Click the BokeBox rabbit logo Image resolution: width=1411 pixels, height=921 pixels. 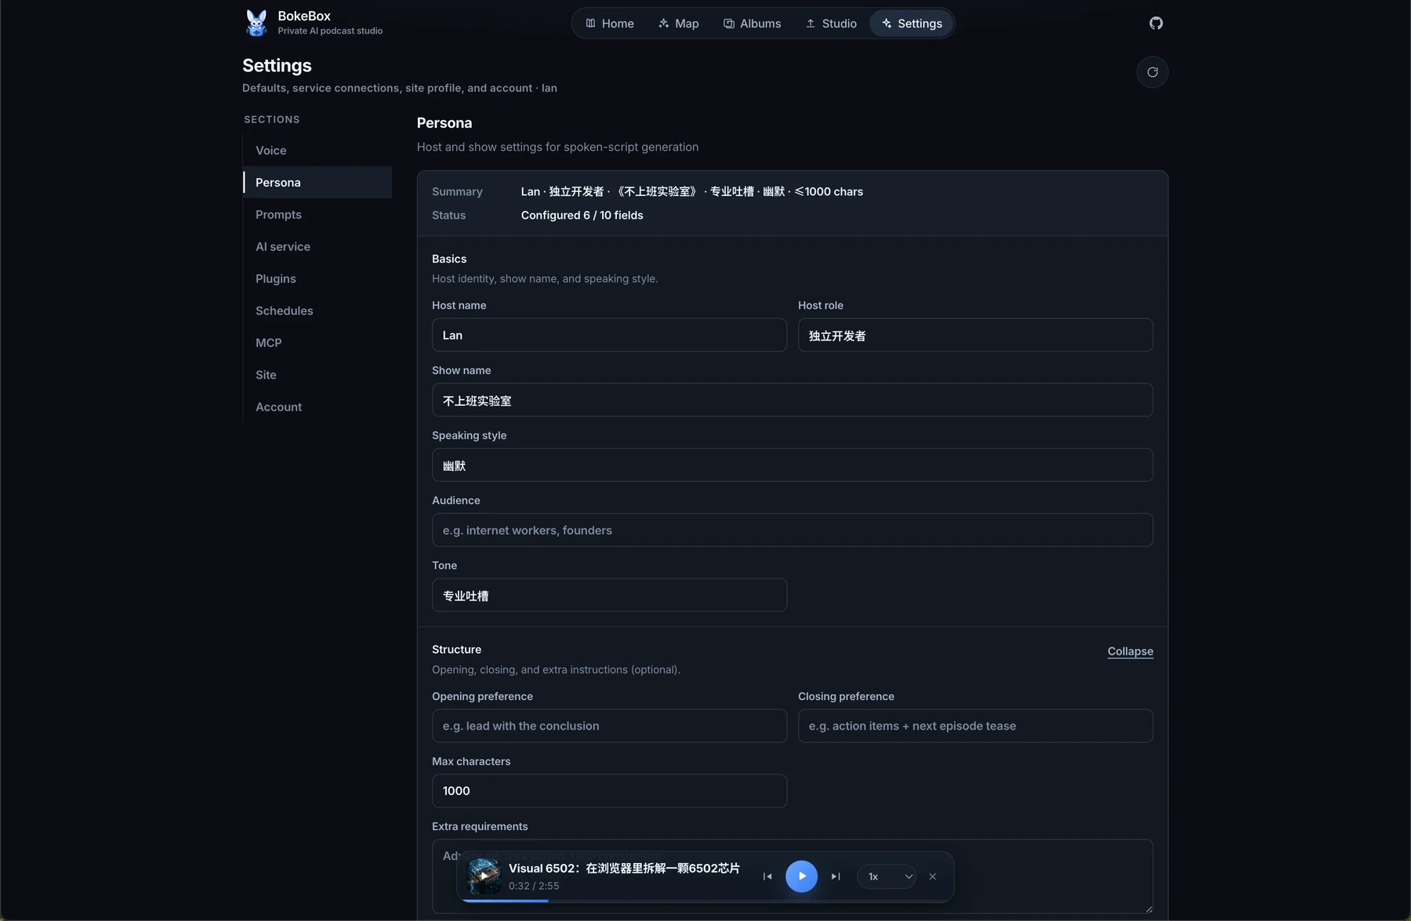(x=256, y=23)
